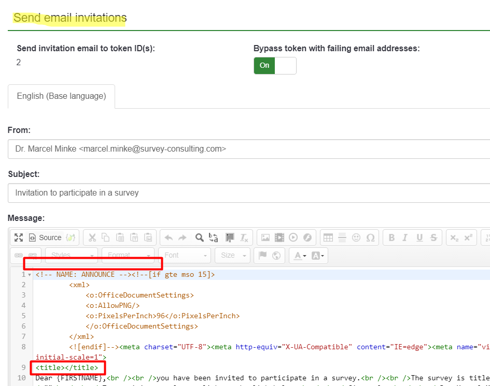Select the English (Base language) tab
Viewport: 490px width, 386px height.
pos(61,96)
